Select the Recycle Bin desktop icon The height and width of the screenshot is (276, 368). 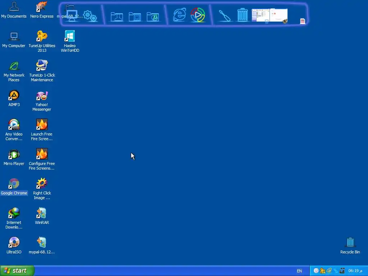click(x=350, y=246)
